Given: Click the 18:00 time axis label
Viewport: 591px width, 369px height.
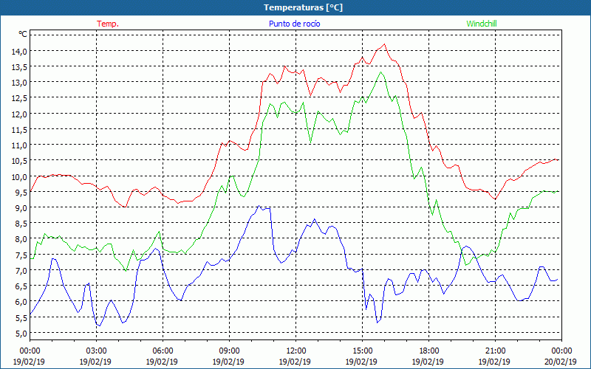Looking at the screenshot, I should click(429, 351).
